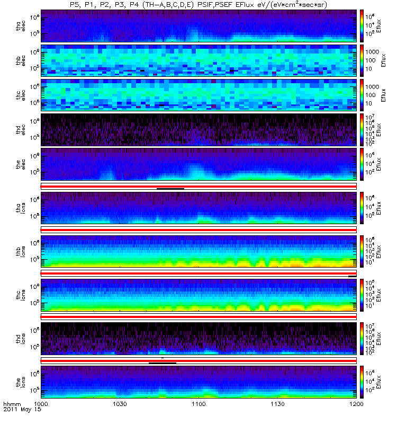The height and width of the screenshot is (424, 397).
Task: Click the 'the ions' panel axis label
Action: pos(21,382)
